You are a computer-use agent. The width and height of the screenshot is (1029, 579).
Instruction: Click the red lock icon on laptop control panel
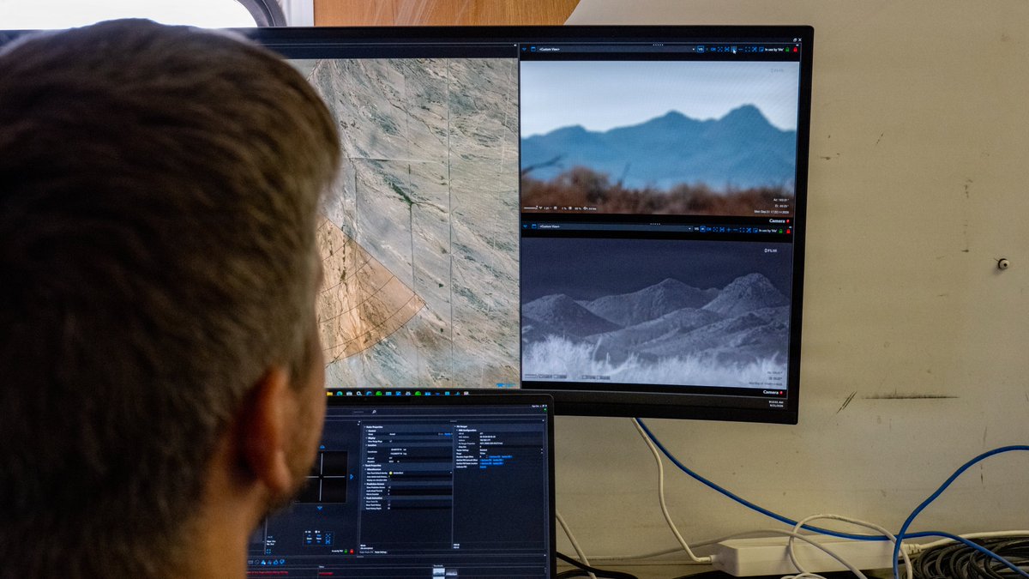[x=352, y=551]
